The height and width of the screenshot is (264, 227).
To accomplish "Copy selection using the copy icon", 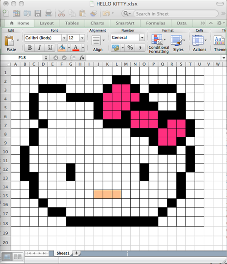I will pyautogui.click(x=72, y=13).
